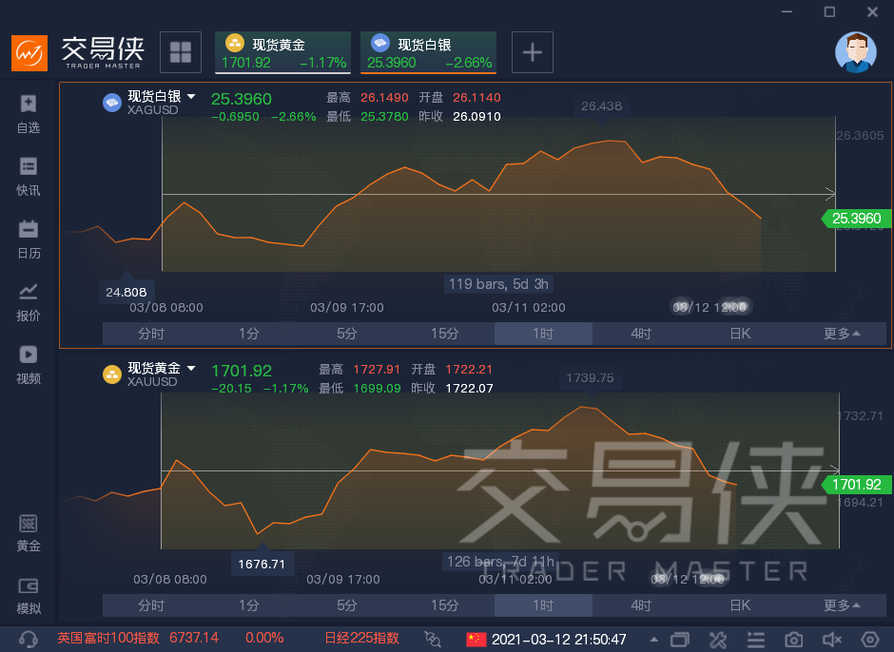Click the gold XAUUSD coin icon in chart header
This screenshot has width=894, height=652.
coord(112,374)
